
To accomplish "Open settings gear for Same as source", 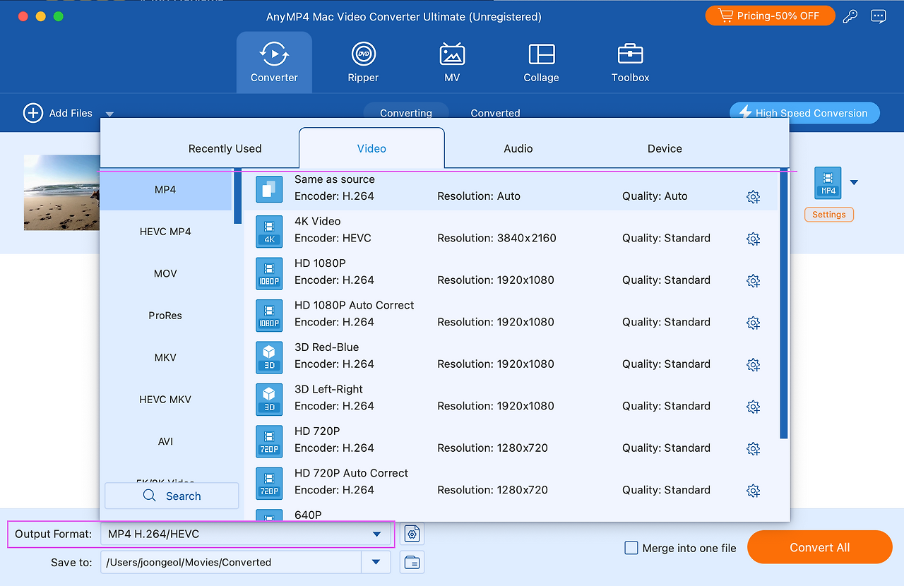I will point(754,197).
